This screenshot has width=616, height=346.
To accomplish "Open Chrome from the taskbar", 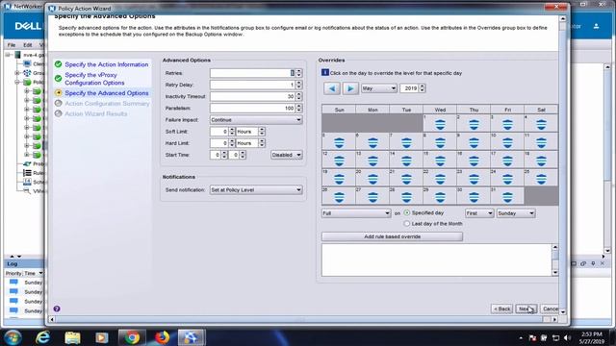I will 132,337.
